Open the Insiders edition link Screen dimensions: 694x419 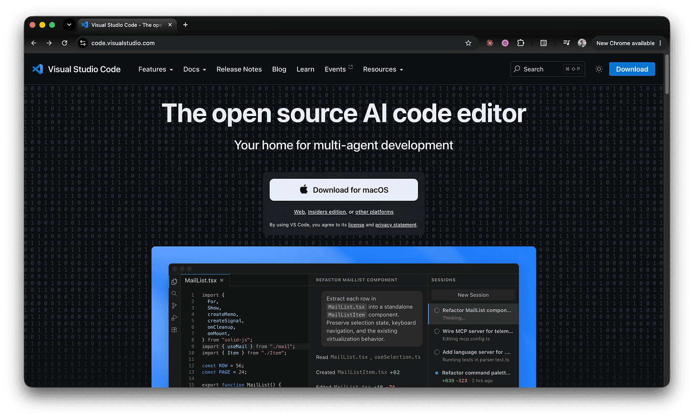(327, 212)
